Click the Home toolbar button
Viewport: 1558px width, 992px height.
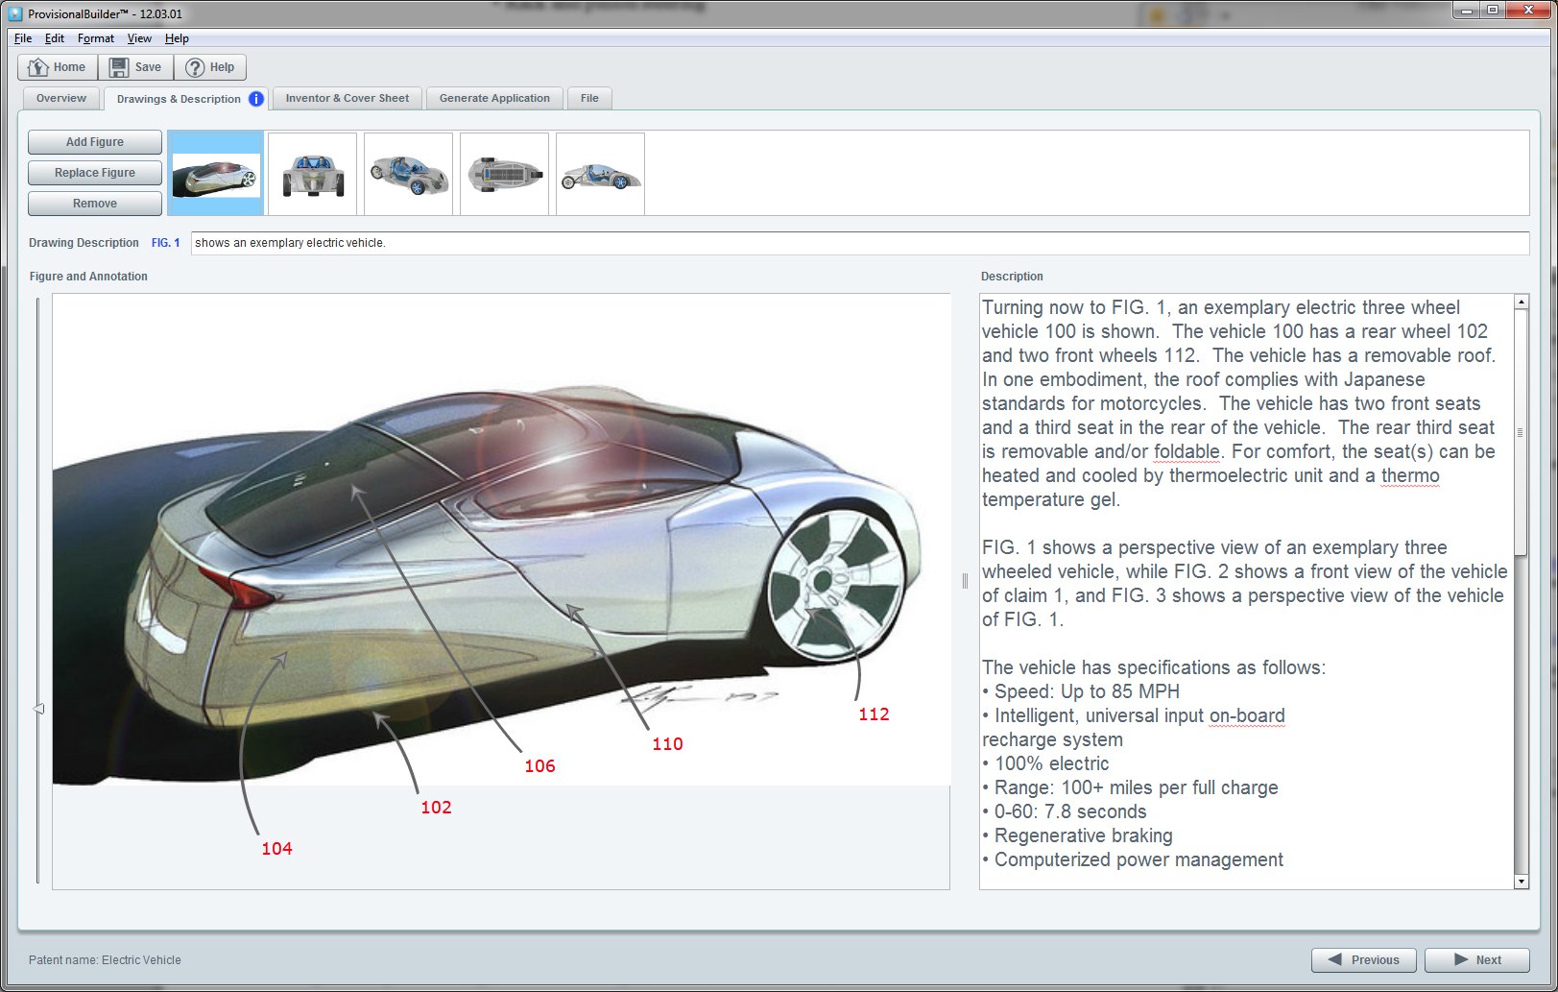pos(58,67)
